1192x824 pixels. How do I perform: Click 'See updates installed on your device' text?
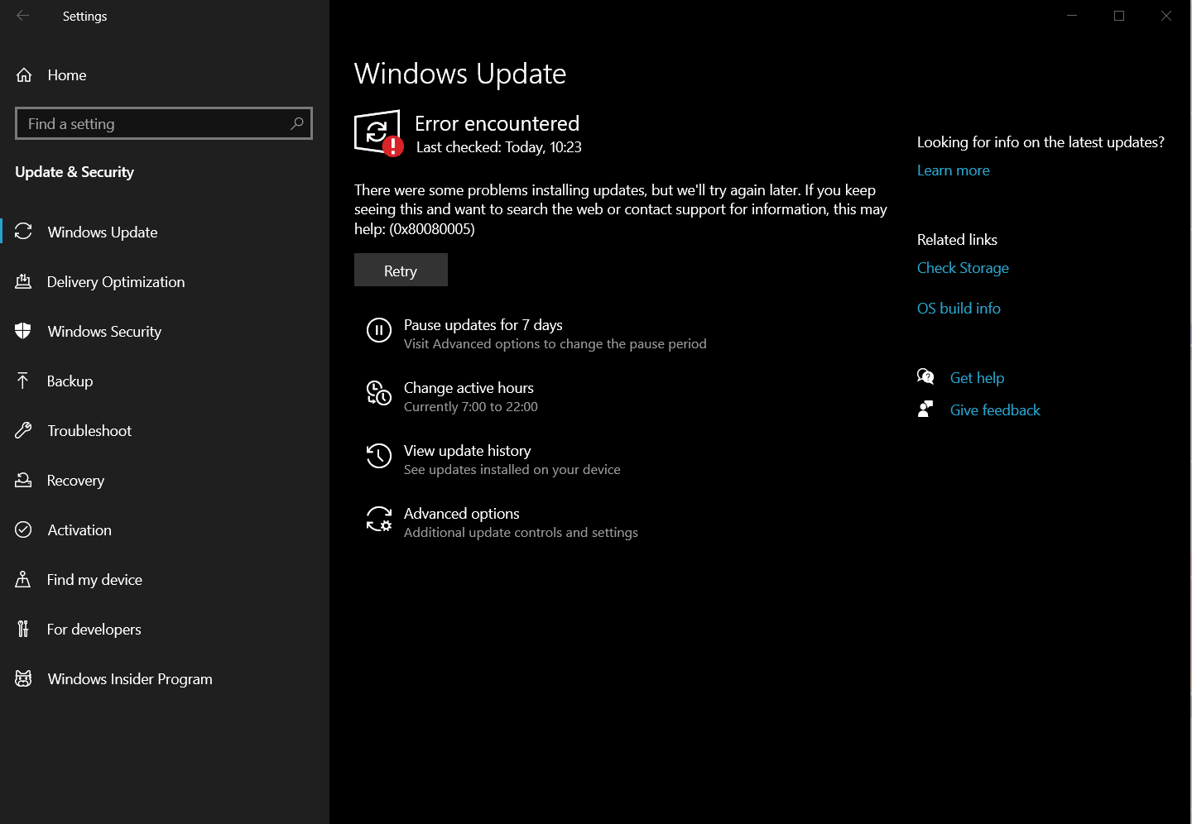512,470
